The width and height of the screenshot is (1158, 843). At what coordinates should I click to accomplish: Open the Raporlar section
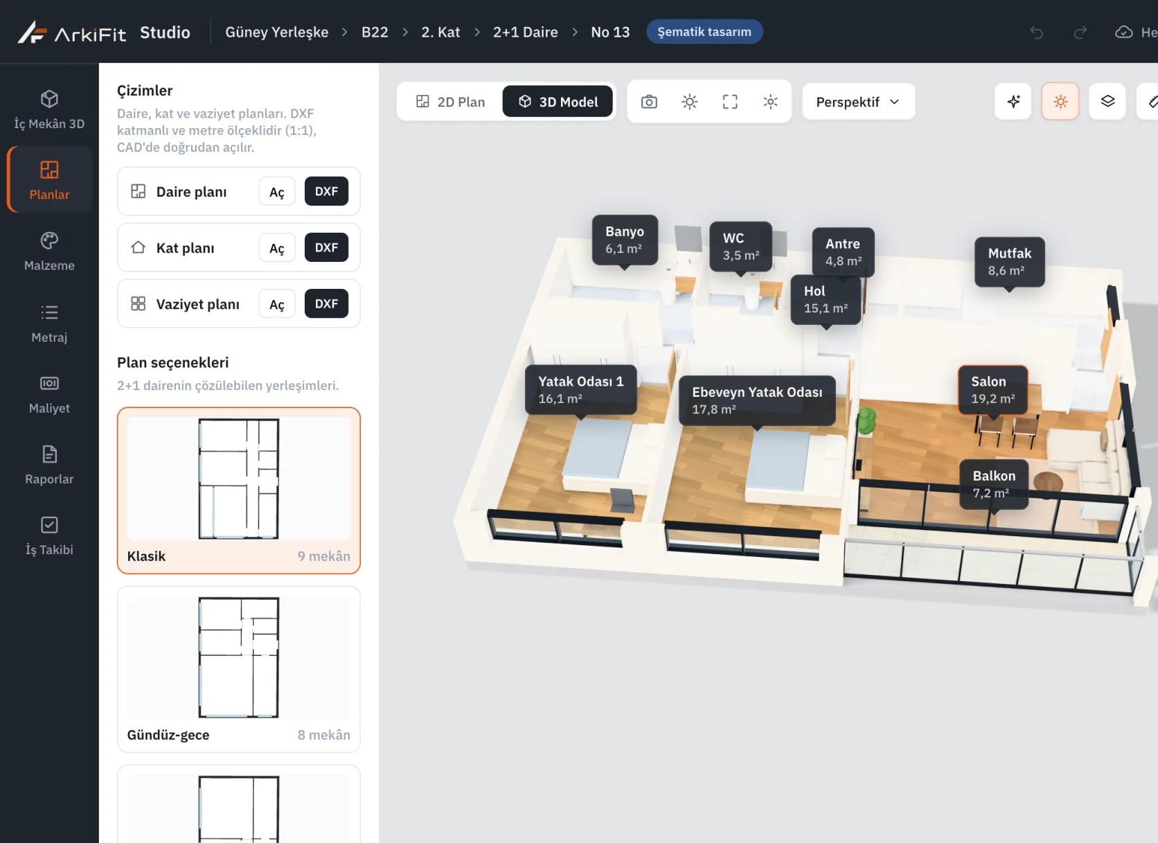49,465
